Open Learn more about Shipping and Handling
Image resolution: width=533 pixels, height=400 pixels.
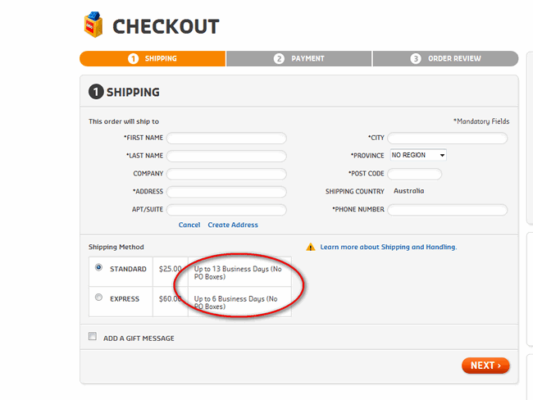tap(389, 247)
